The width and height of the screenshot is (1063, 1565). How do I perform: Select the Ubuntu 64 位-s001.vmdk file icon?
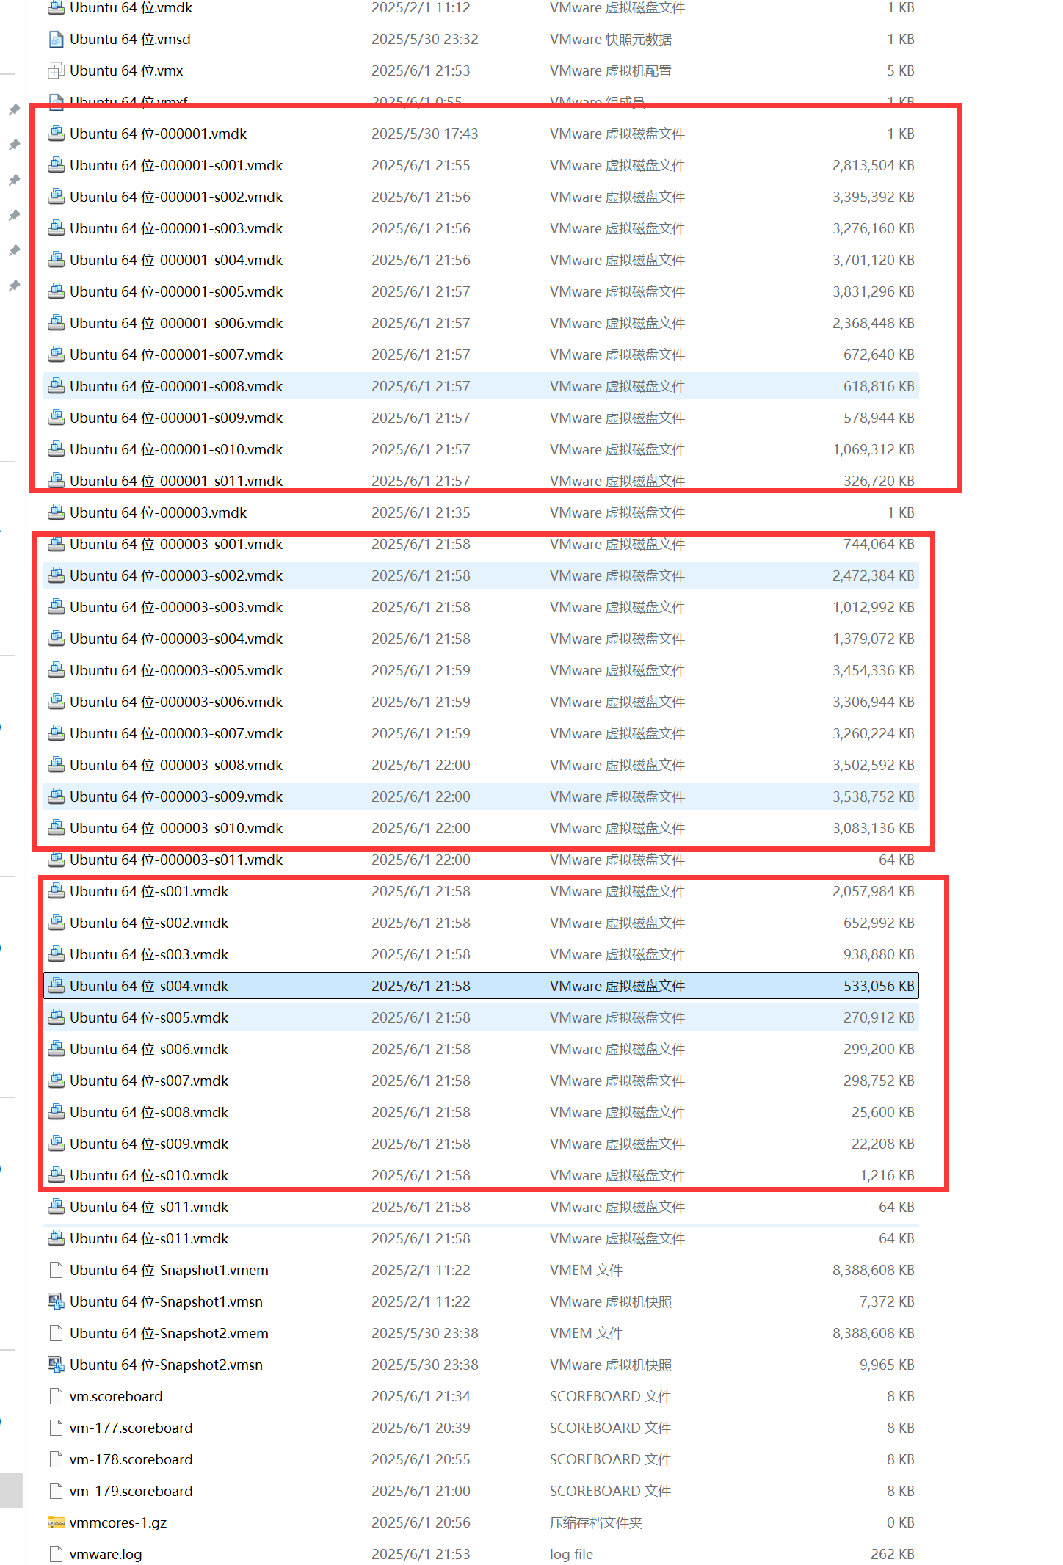tap(56, 891)
